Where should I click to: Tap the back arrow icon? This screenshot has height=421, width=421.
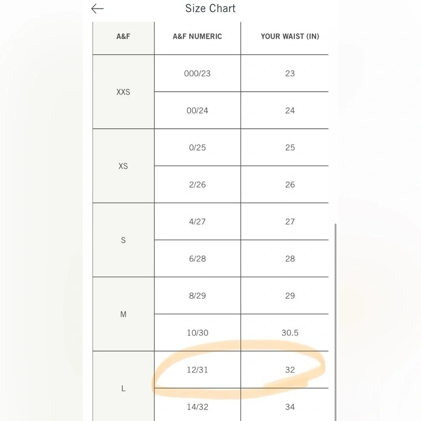tap(97, 9)
